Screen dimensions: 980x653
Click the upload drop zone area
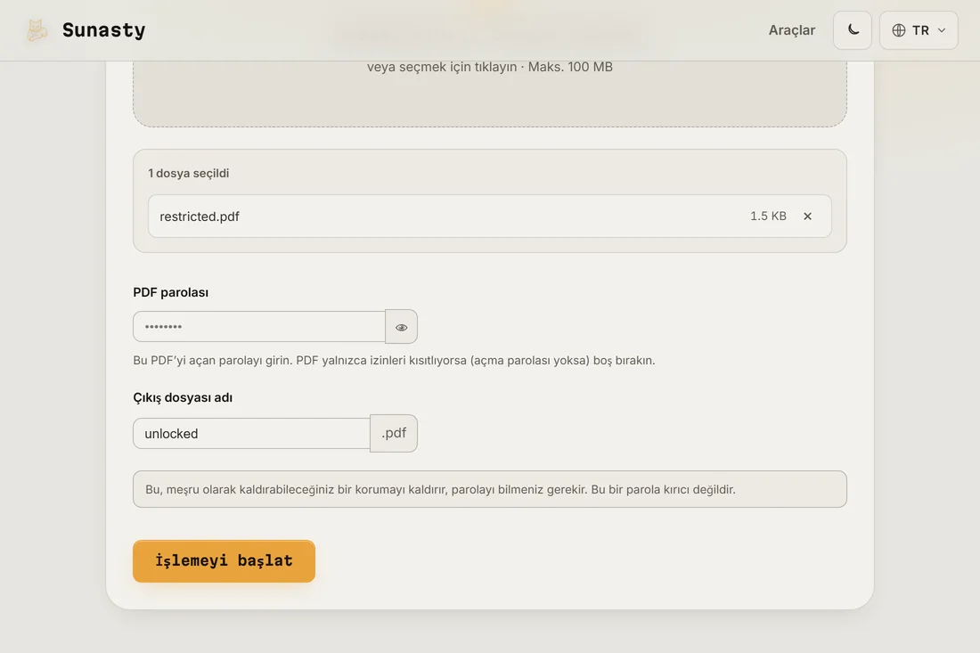click(x=489, y=94)
